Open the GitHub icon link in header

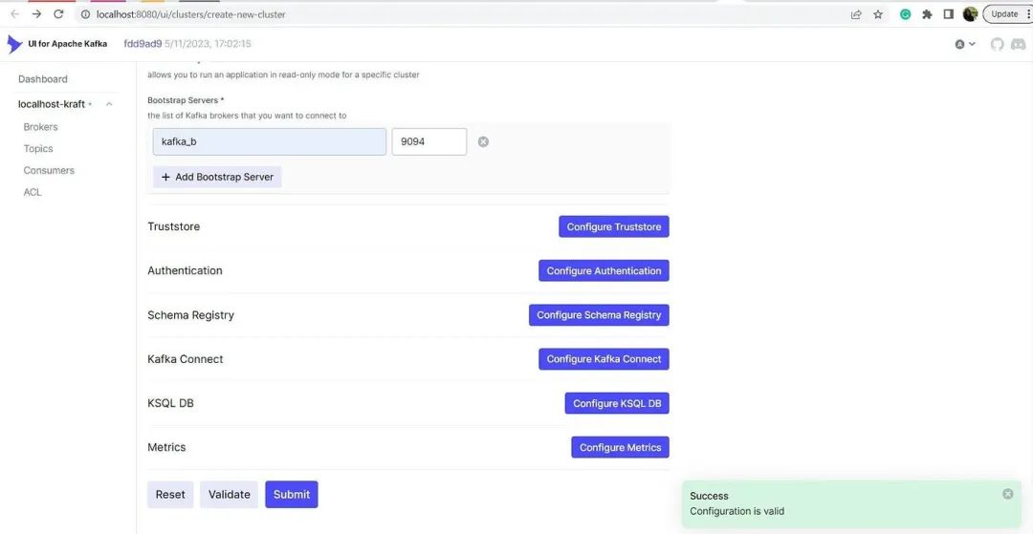998,44
